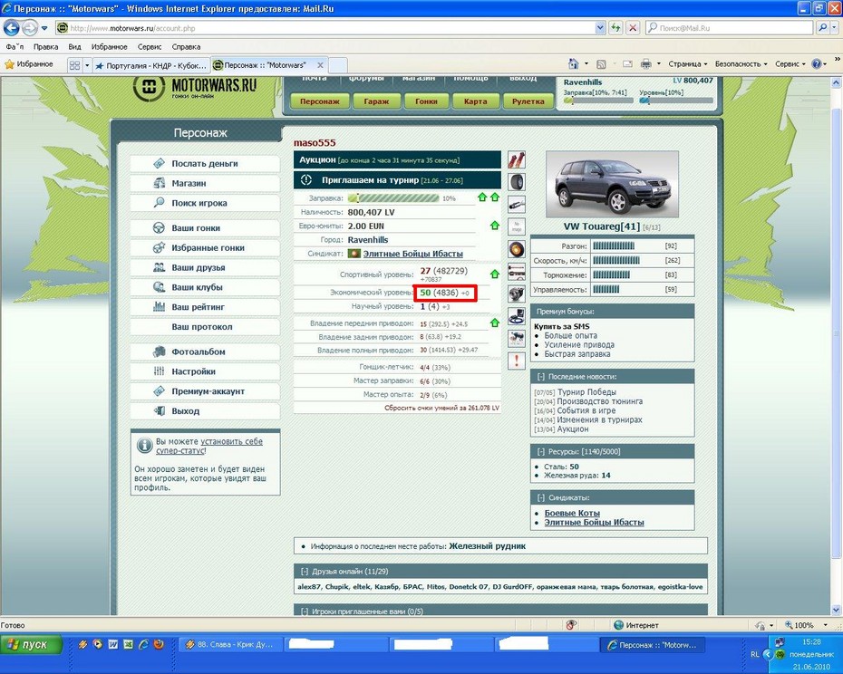The width and height of the screenshot is (843, 674).
Task: Switch to the Португалия - КНДР tab
Action: pyautogui.click(x=151, y=65)
